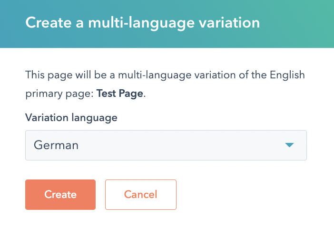This screenshot has width=334, height=226.
Task: Click the word 'language' in the field label
Action: [x=93, y=117]
